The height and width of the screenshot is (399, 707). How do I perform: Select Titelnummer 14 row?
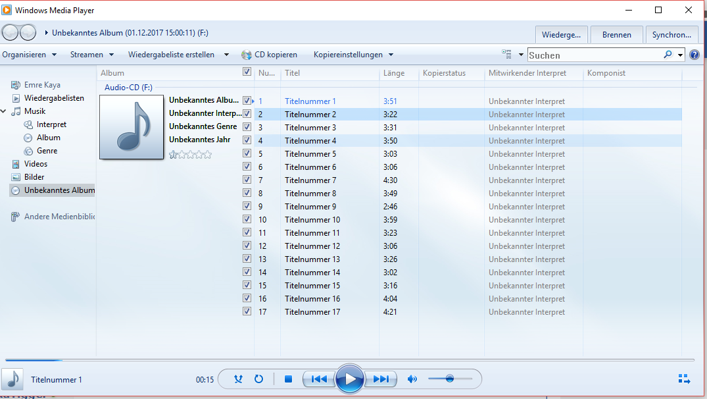click(468, 273)
